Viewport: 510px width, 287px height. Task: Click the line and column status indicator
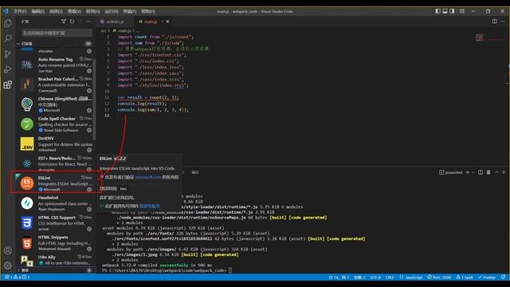tap(339, 277)
